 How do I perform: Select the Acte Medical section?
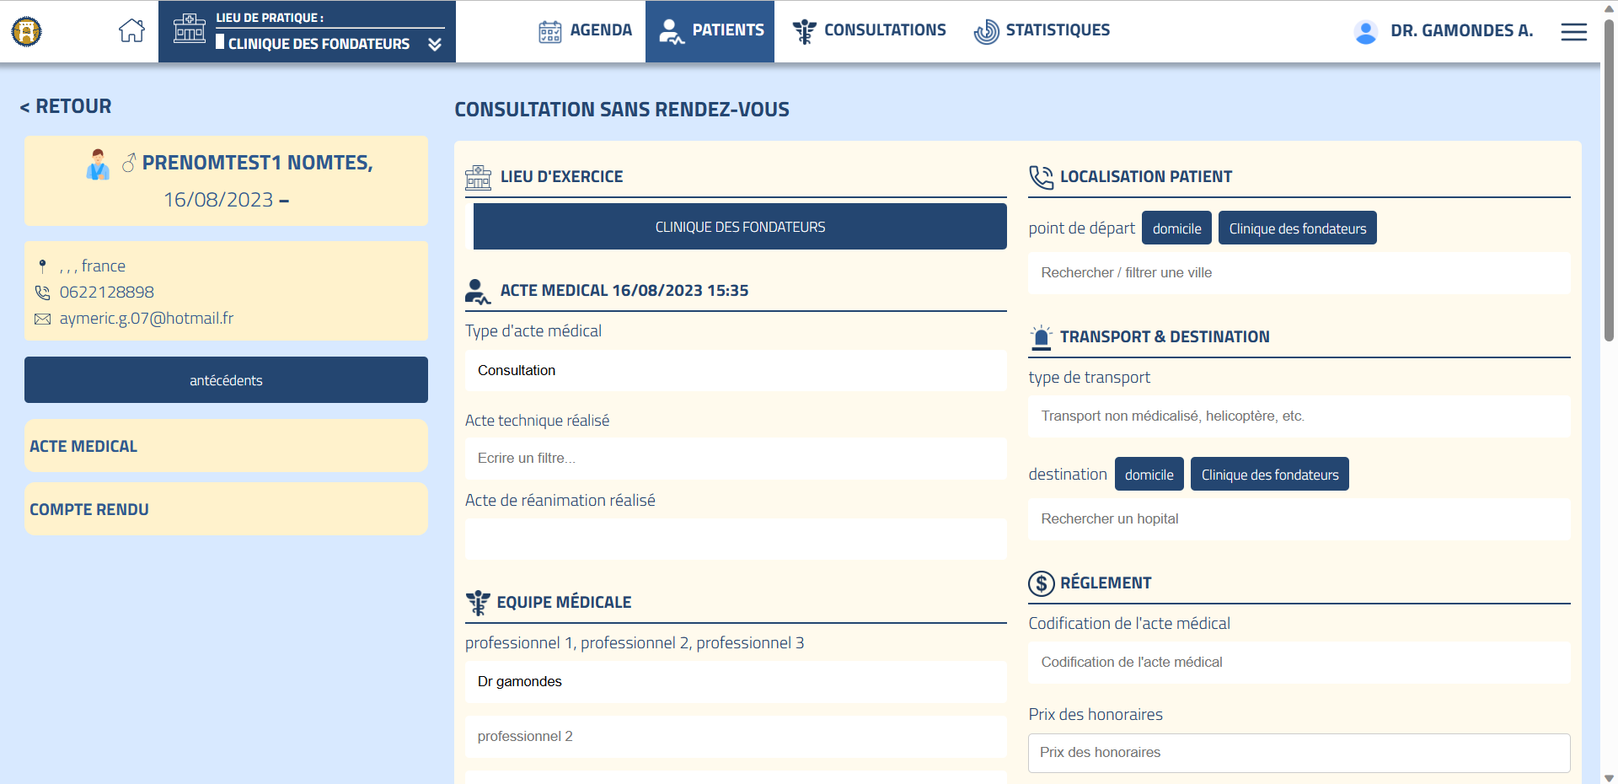(x=226, y=446)
